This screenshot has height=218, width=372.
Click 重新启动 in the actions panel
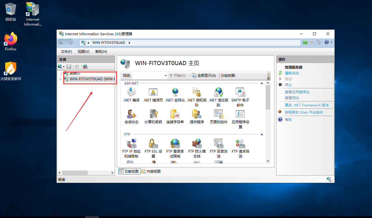(x=292, y=73)
